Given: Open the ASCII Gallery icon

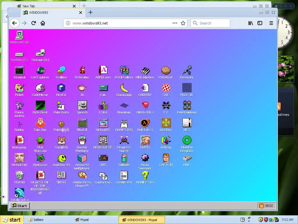Looking at the screenshot, I should pyautogui.click(x=124, y=73).
